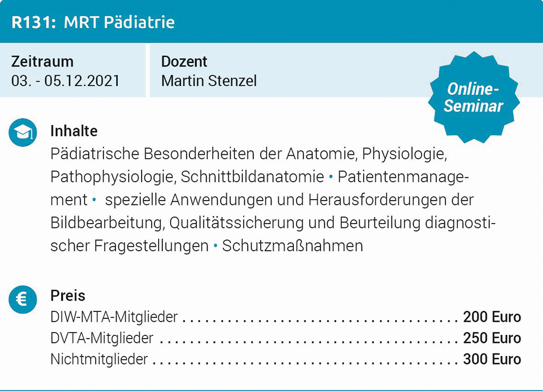This screenshot has width=543, height=391.
Task: Click the Dozent label
Action: (184, 62)
